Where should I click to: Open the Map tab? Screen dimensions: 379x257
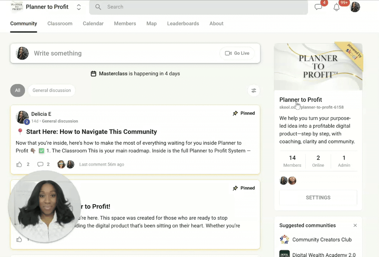pyautogui.click(x=151, y=23)
